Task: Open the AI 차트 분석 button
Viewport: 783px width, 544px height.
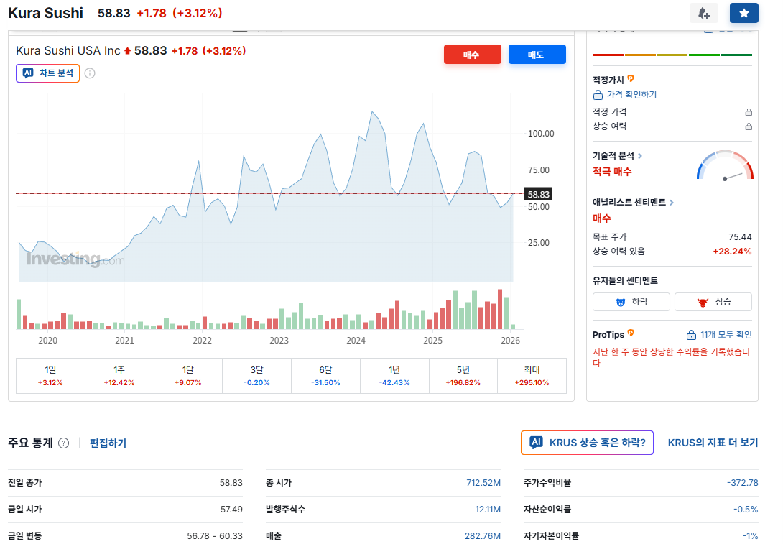Action: pyautogui.click(x=48, y=73)
